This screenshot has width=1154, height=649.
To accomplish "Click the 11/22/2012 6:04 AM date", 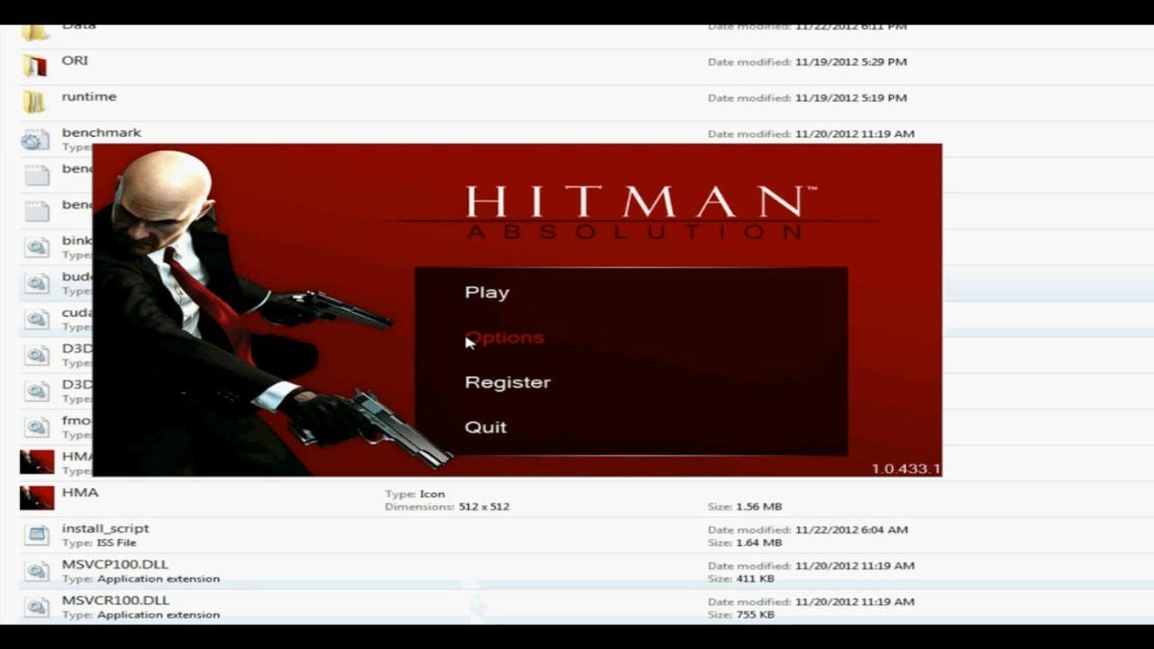I will point(852,530).
